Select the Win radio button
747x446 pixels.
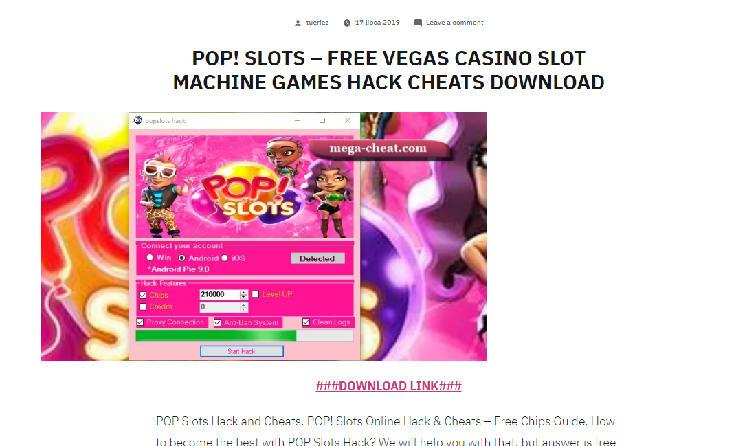point(150,257)
